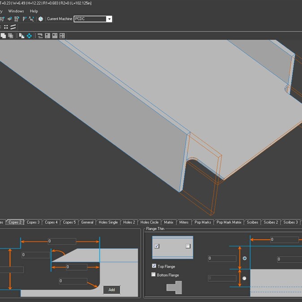The width and height of the screenshot is (302, 302).
Task: Switch to the Holes Single tab
Action: [x=108, y=222]
